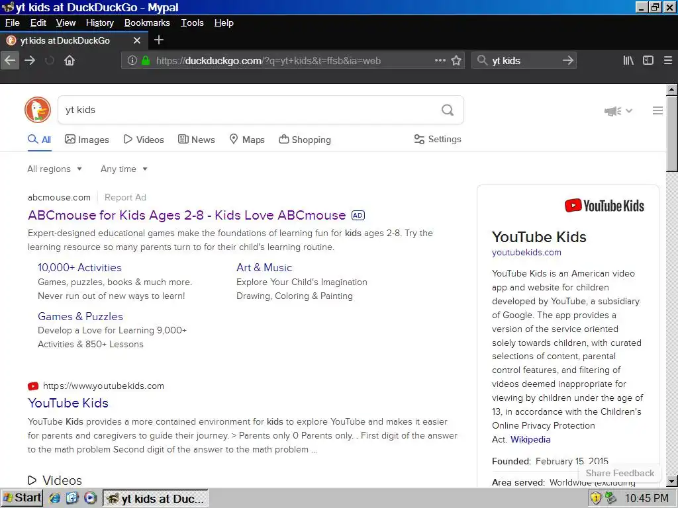Go forward with the browser forward arrow
The image size is (678, 508).
pyautogui.click(x=30, y=60)
